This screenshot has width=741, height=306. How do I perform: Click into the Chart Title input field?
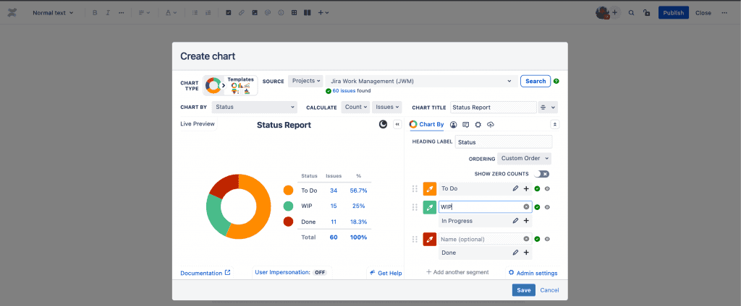pos(492,107)
